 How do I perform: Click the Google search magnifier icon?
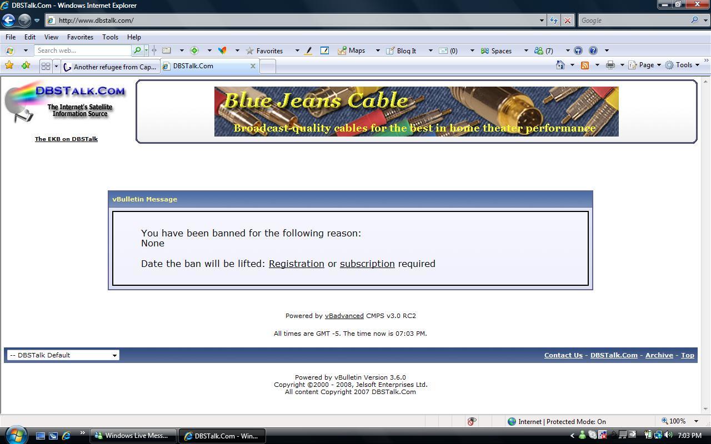pos(694,21)
